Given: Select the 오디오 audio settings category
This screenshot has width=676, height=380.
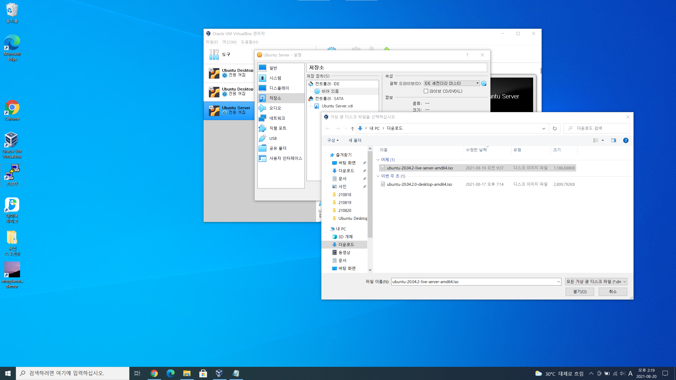Looking at the screenshot, I should [x=275, y=108].
